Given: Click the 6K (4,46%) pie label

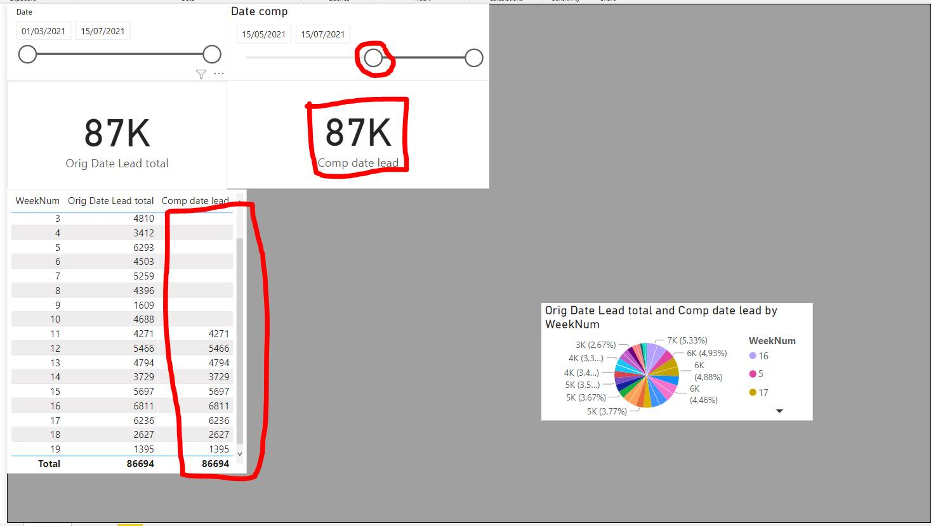Looking at the screenshot, I should [704, 394].
